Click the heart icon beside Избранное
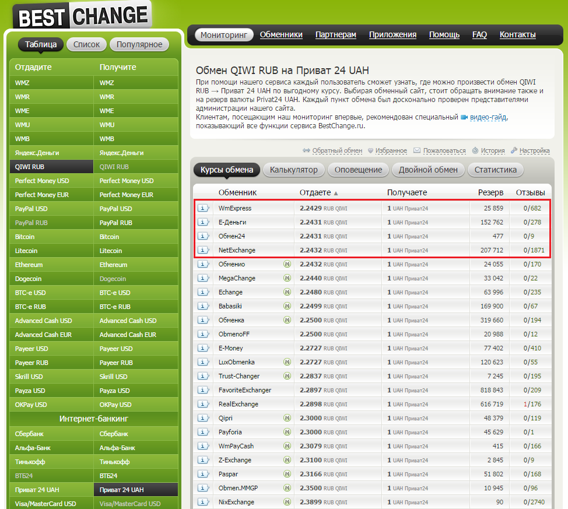 370,150
